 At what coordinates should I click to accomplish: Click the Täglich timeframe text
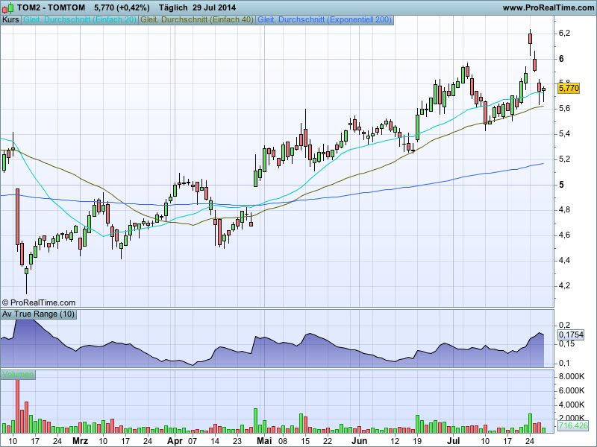175,7
